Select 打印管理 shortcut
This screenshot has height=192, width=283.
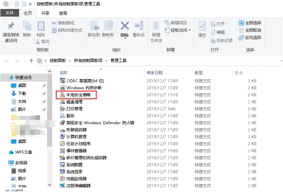point(71,109)
